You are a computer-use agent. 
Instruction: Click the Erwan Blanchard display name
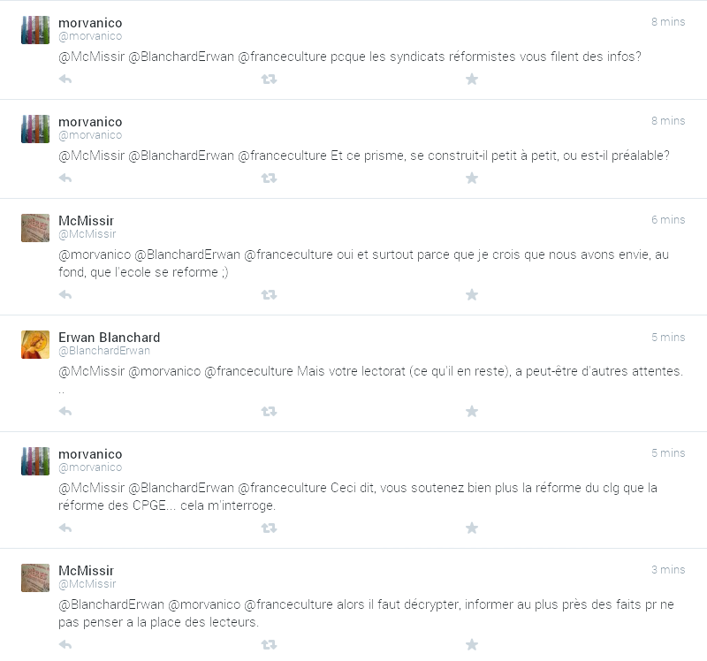pos(109,338)
